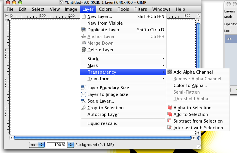Click the window resize grip at bottom-right corner
Image resolution: width=237 pixels, height=153 pixels.
point(199,146)
